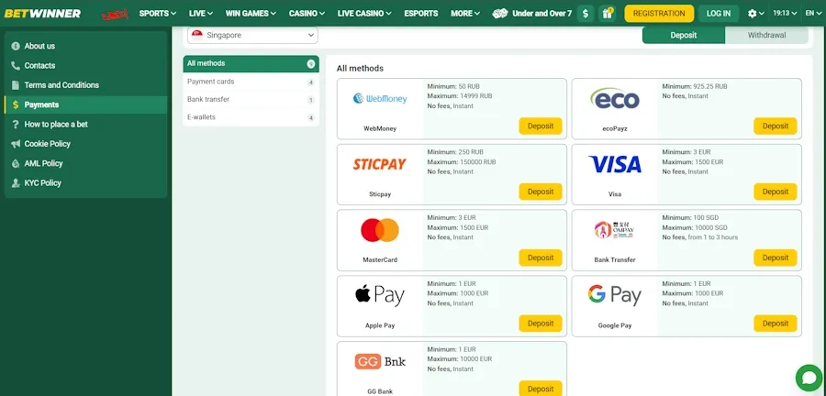Click the STICPAY logo
826x396 pixels.
[380, 164]
